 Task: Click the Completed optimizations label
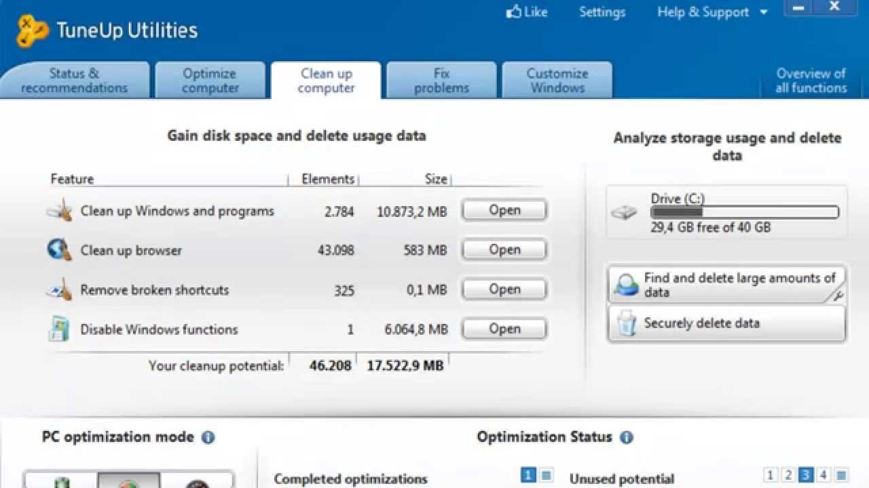pyautogui.click(x=350, y=479)
